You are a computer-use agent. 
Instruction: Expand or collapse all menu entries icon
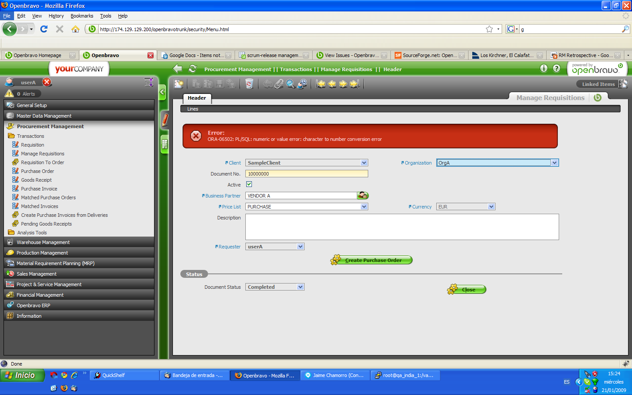point(149,82)
